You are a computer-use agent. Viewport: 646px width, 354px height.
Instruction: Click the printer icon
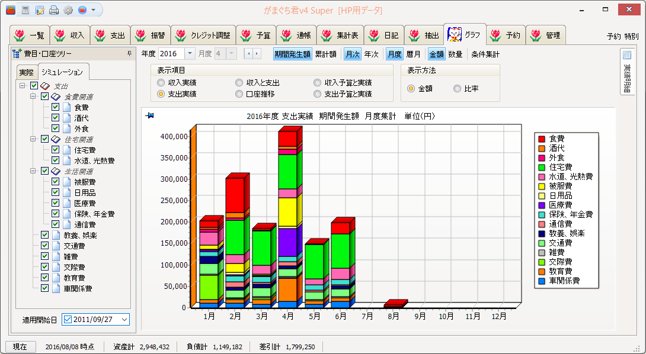54,10
